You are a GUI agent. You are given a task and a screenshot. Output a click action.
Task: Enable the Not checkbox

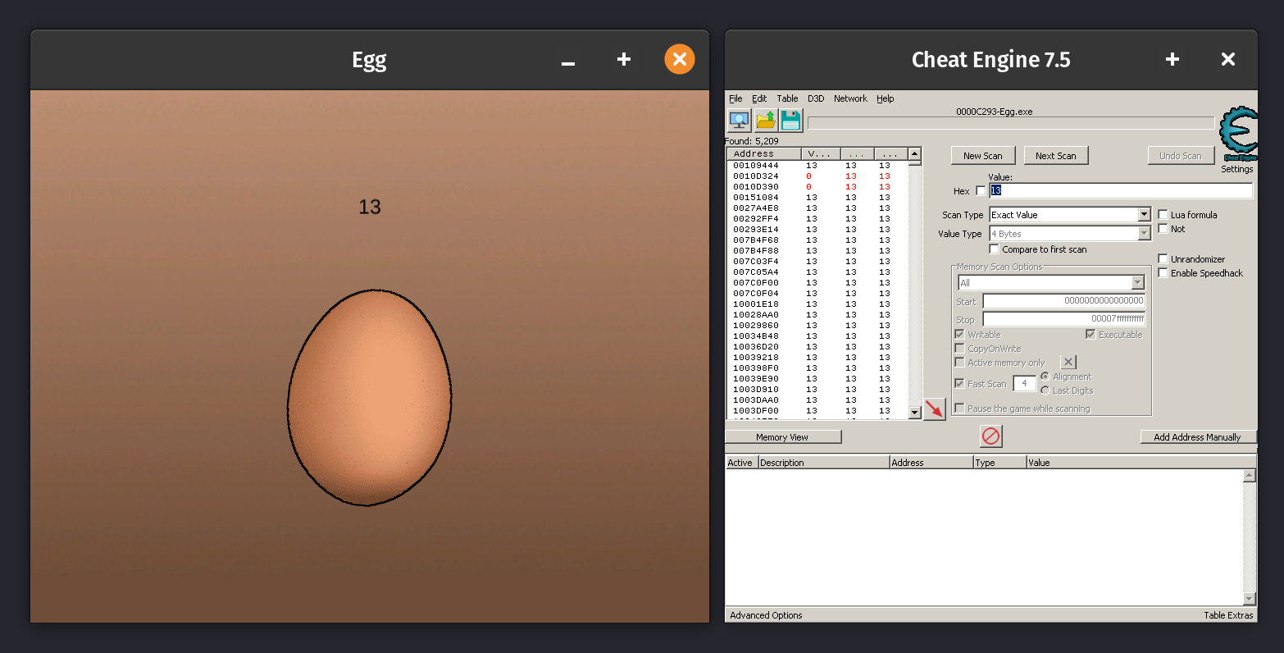(1163, 229)
